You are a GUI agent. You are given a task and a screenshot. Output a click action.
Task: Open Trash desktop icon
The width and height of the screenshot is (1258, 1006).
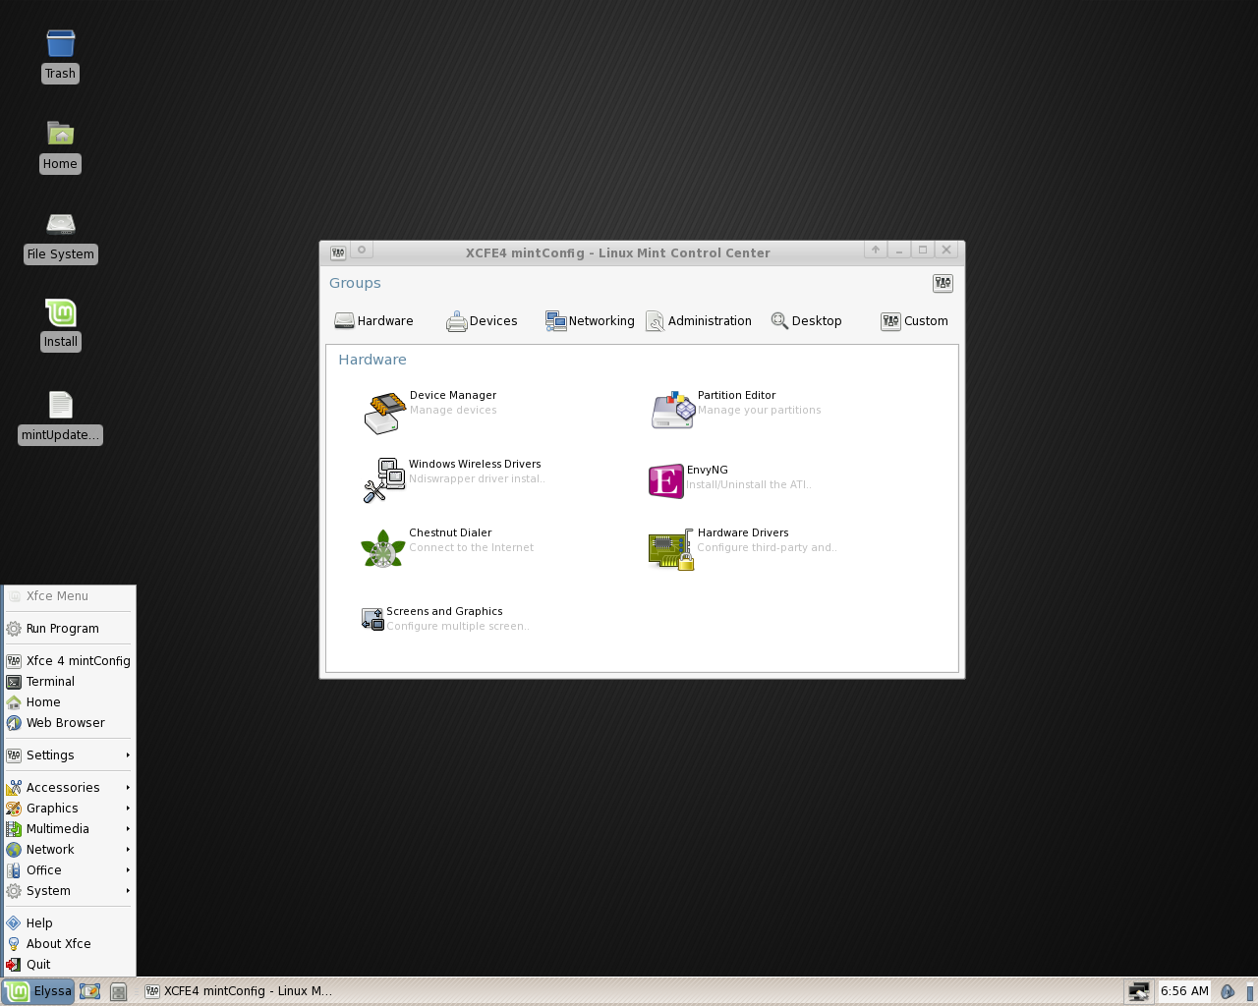(60, 43)
